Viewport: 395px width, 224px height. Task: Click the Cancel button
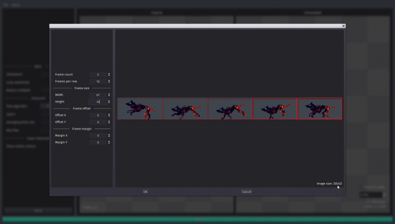(x=247, y=192)
